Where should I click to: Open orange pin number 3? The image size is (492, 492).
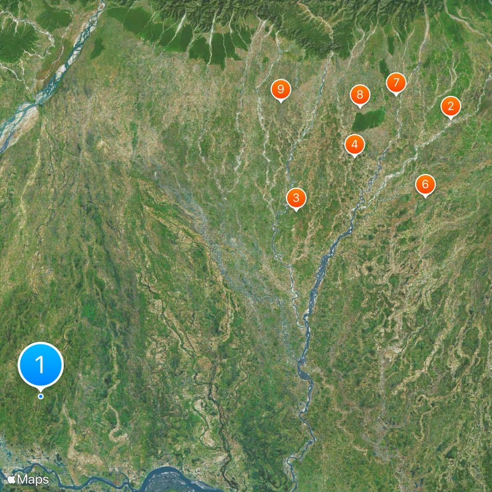pyautogui.click(x=296, y=198)
